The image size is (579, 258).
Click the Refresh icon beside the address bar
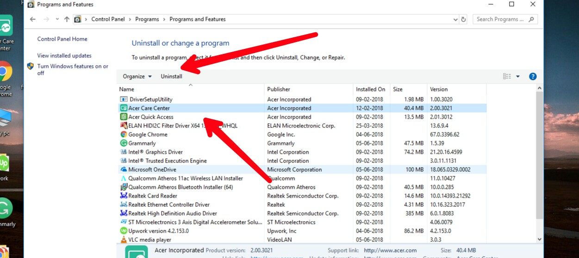[464, 19]
